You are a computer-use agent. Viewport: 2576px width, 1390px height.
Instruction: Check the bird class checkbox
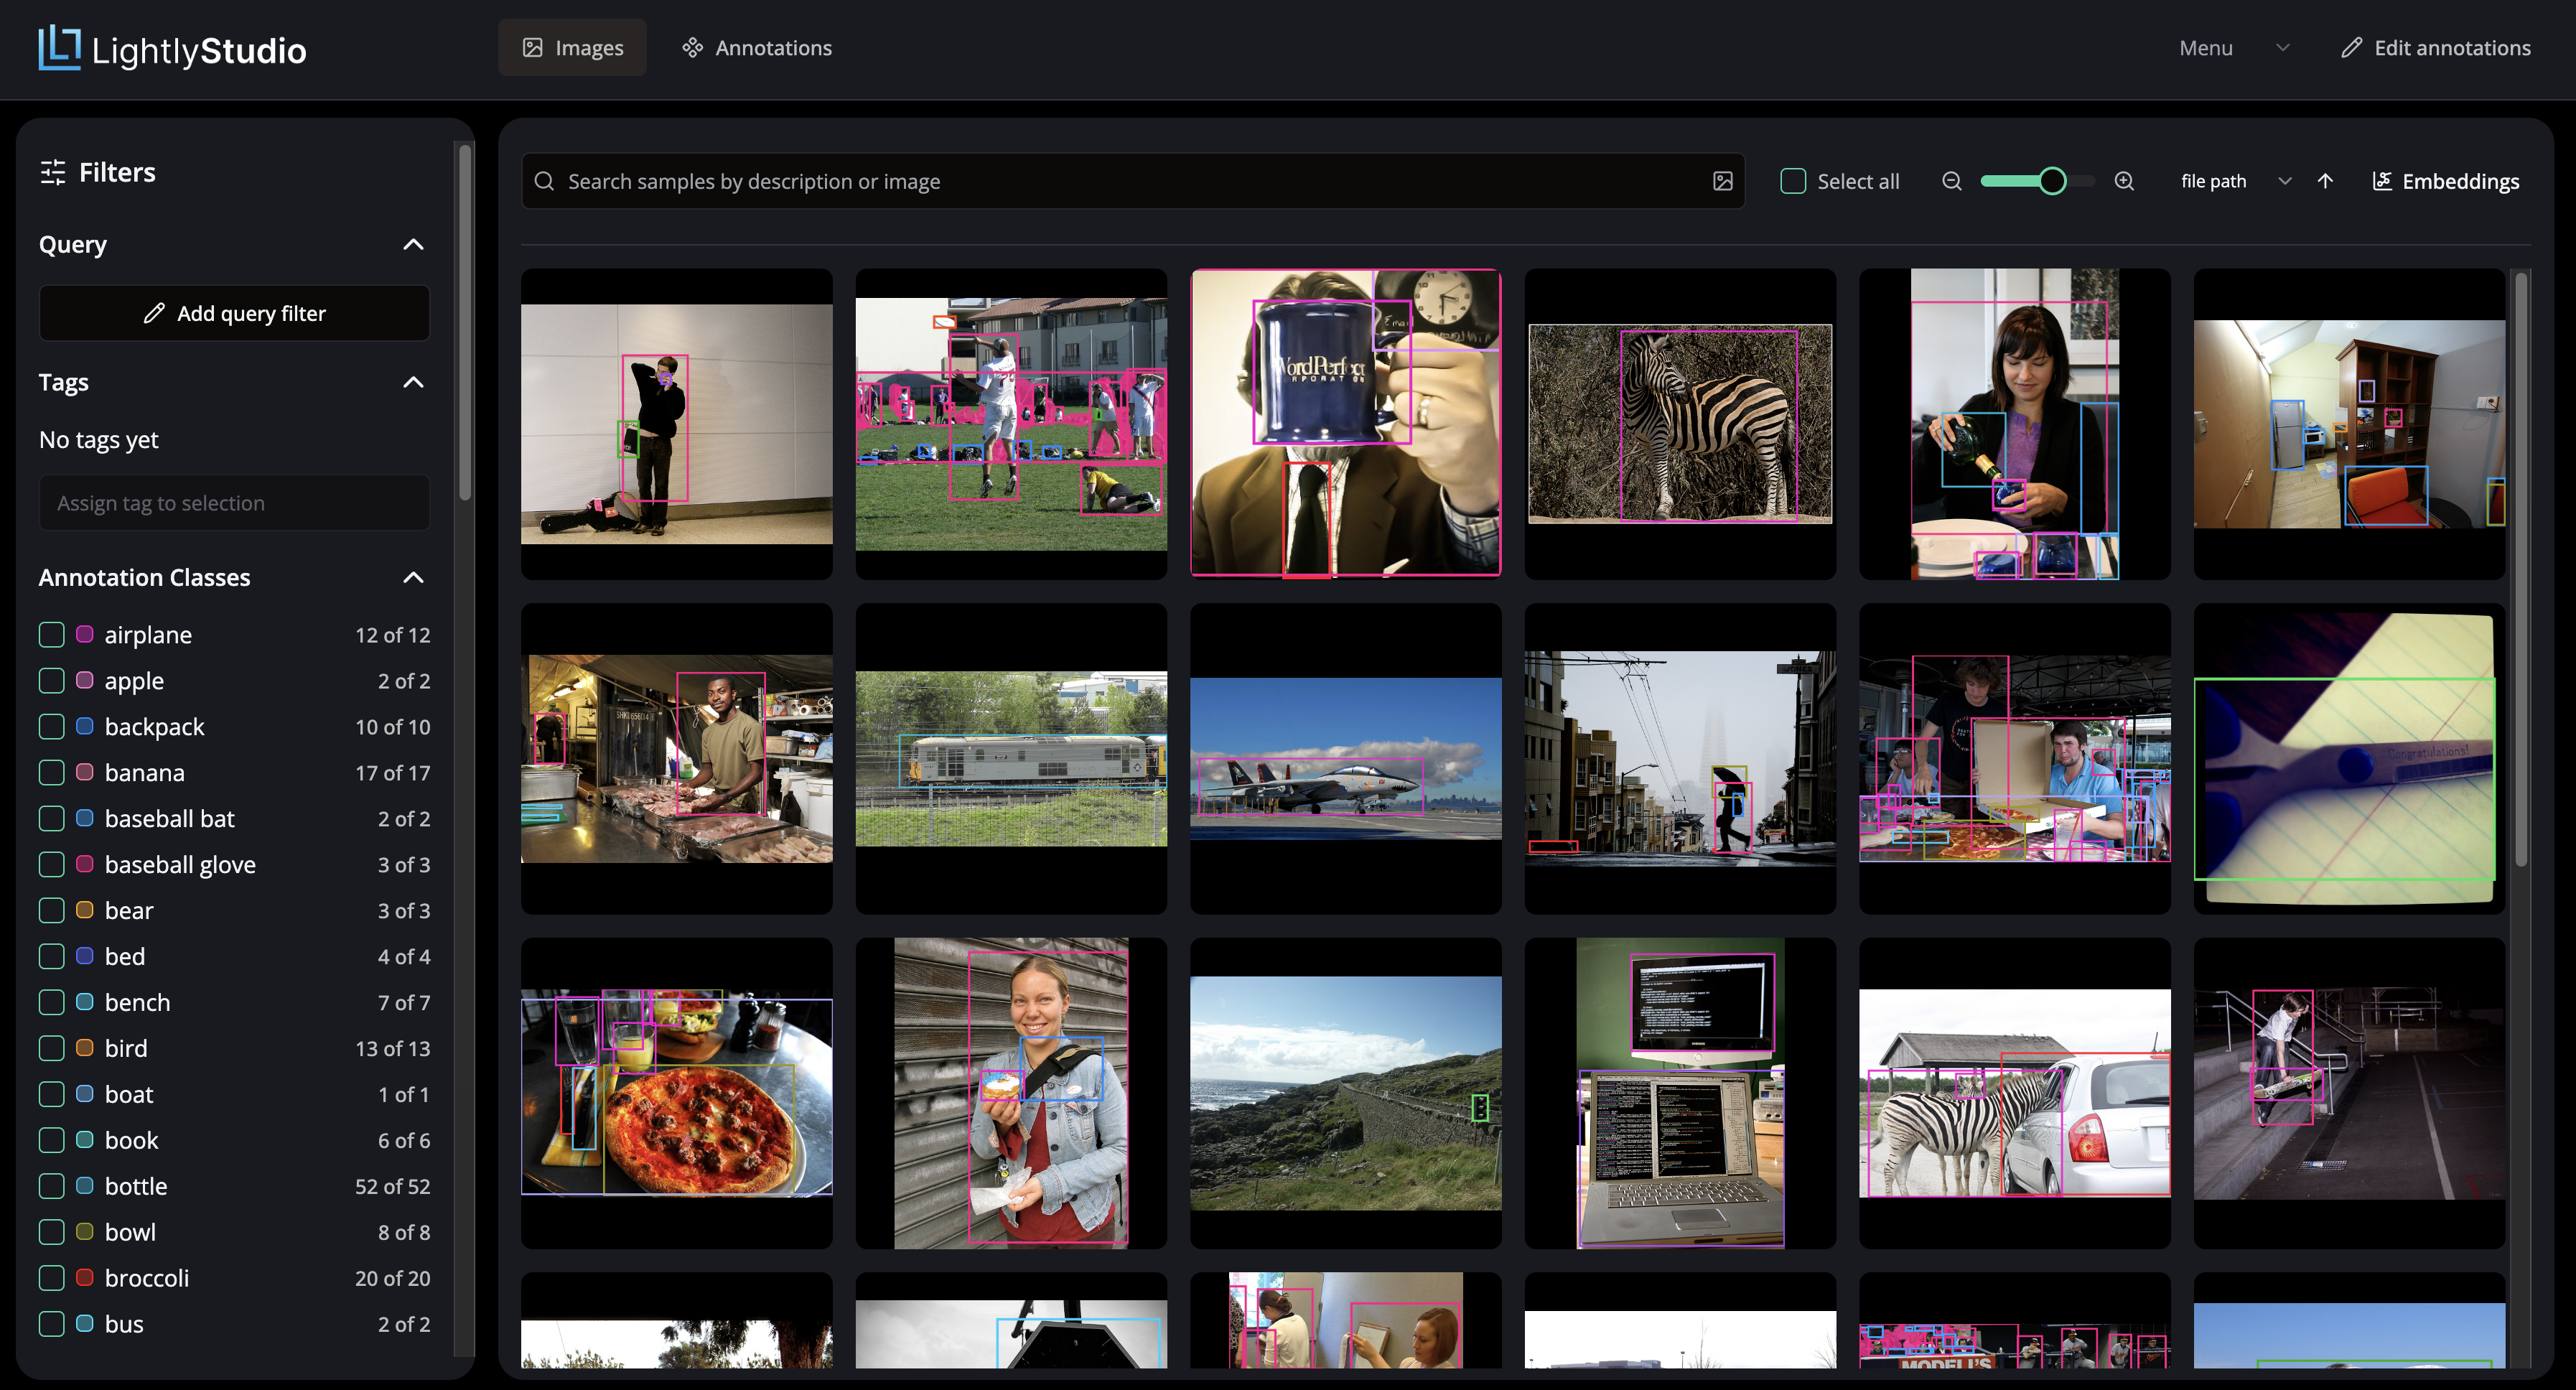[x=52, y=1048]
